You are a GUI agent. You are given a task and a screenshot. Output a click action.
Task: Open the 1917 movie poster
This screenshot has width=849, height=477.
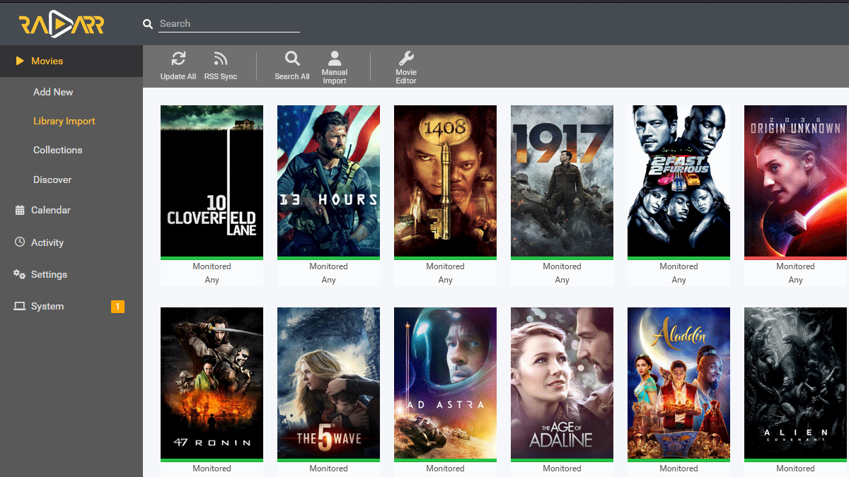562,181
